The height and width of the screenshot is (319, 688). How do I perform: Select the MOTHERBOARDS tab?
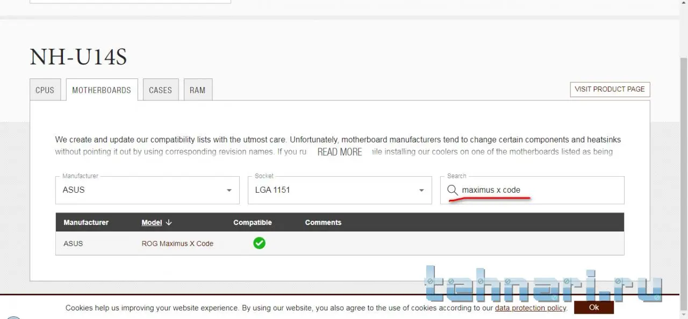coord(102,90)
